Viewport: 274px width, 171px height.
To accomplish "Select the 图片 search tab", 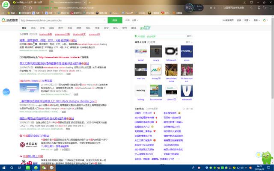I will click(x=60, y=28).
